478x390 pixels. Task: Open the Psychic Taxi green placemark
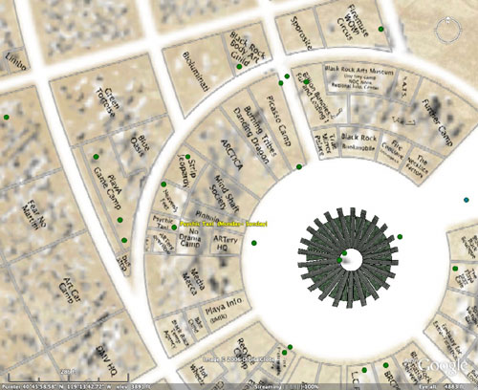(174, 227)
